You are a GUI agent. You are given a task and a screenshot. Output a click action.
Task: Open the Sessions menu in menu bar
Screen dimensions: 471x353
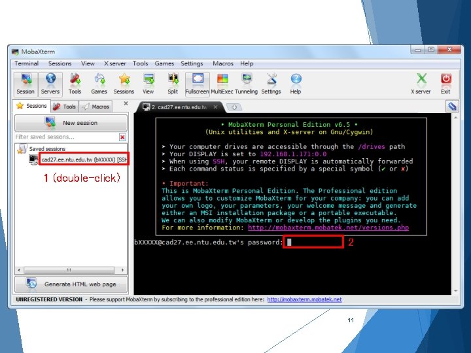60,63
